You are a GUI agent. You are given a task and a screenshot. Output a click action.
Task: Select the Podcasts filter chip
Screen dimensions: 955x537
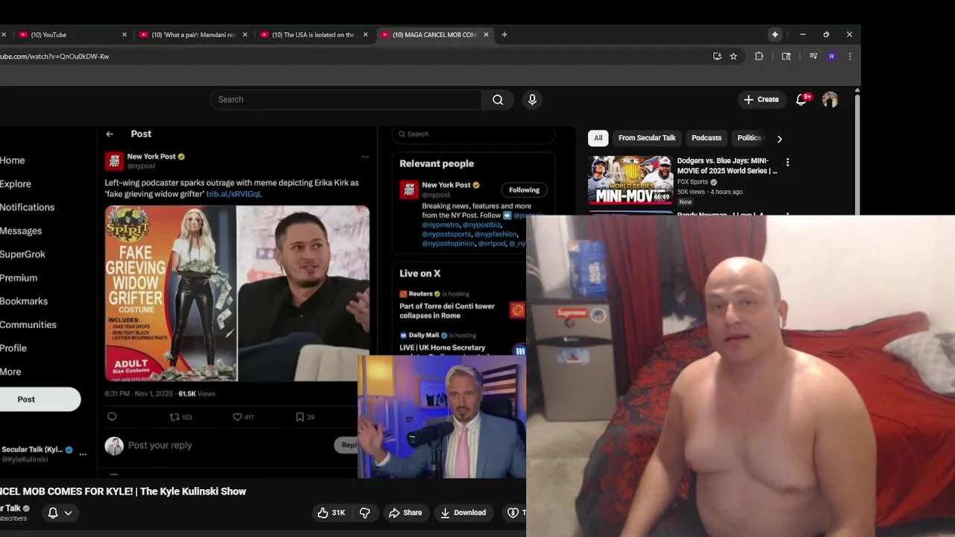coord(706,138)
